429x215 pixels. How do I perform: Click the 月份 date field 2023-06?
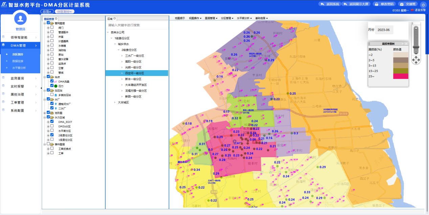tap(384, 30)
